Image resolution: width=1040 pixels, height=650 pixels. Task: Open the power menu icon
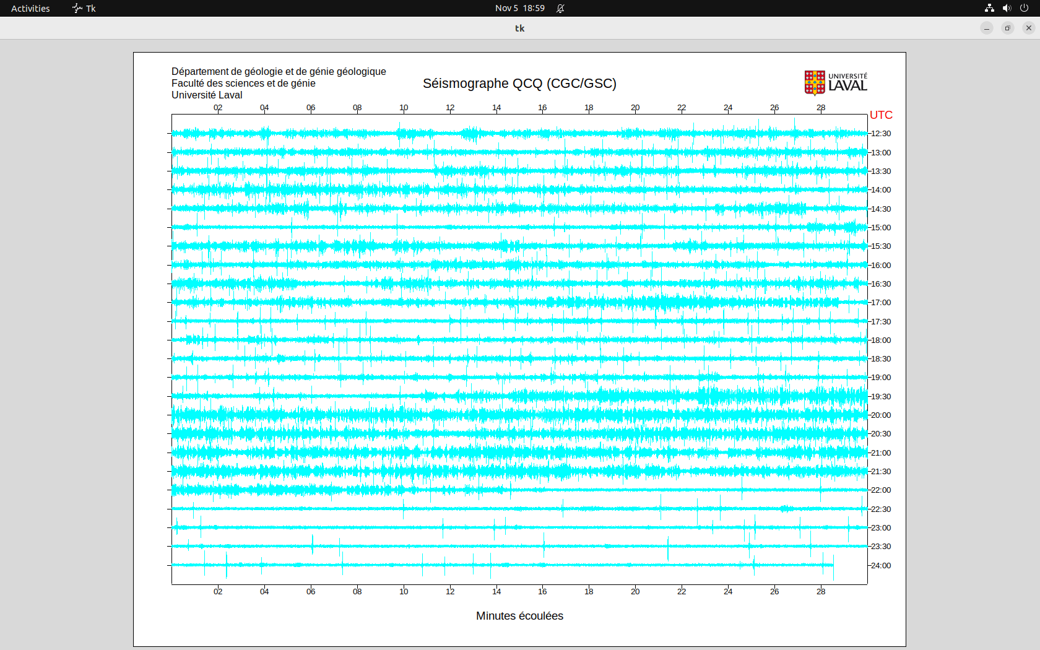coord(1024,8)
